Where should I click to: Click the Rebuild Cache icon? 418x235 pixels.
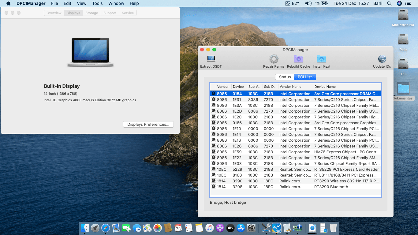tap(298, 59)
